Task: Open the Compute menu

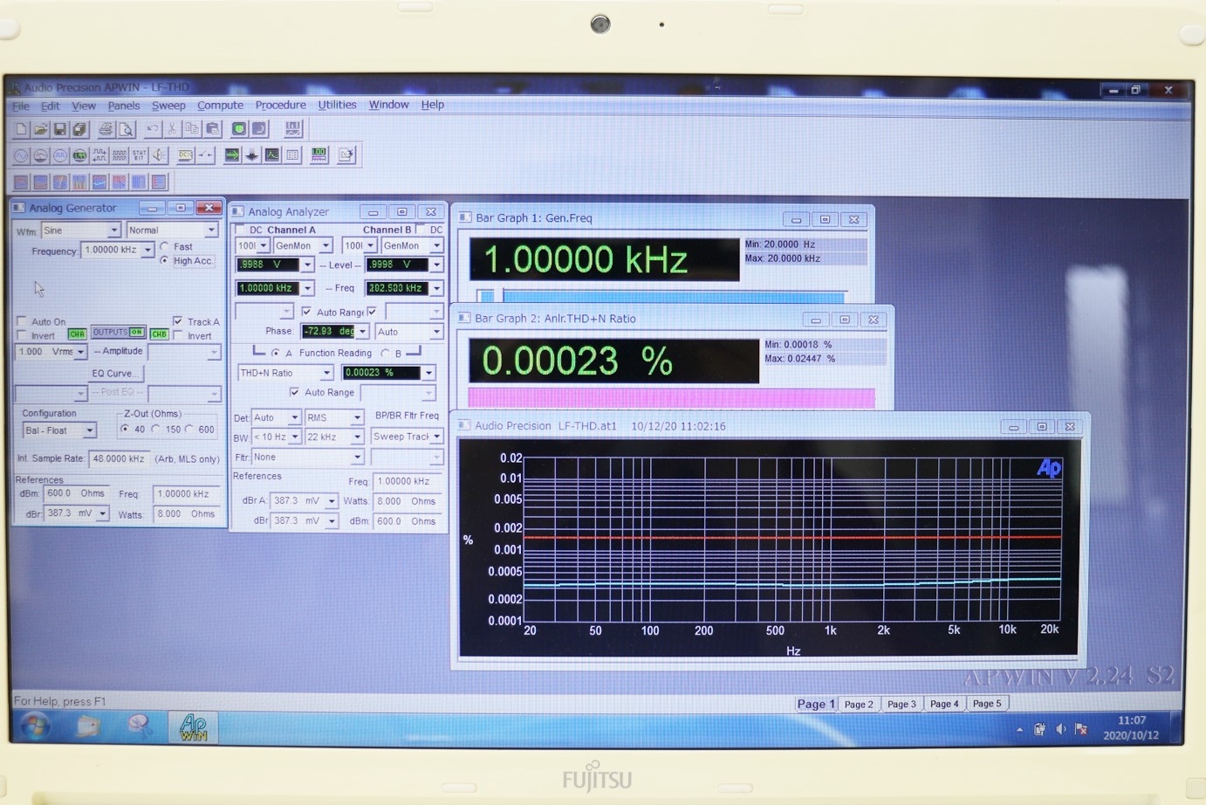Action: coord(220,105)
